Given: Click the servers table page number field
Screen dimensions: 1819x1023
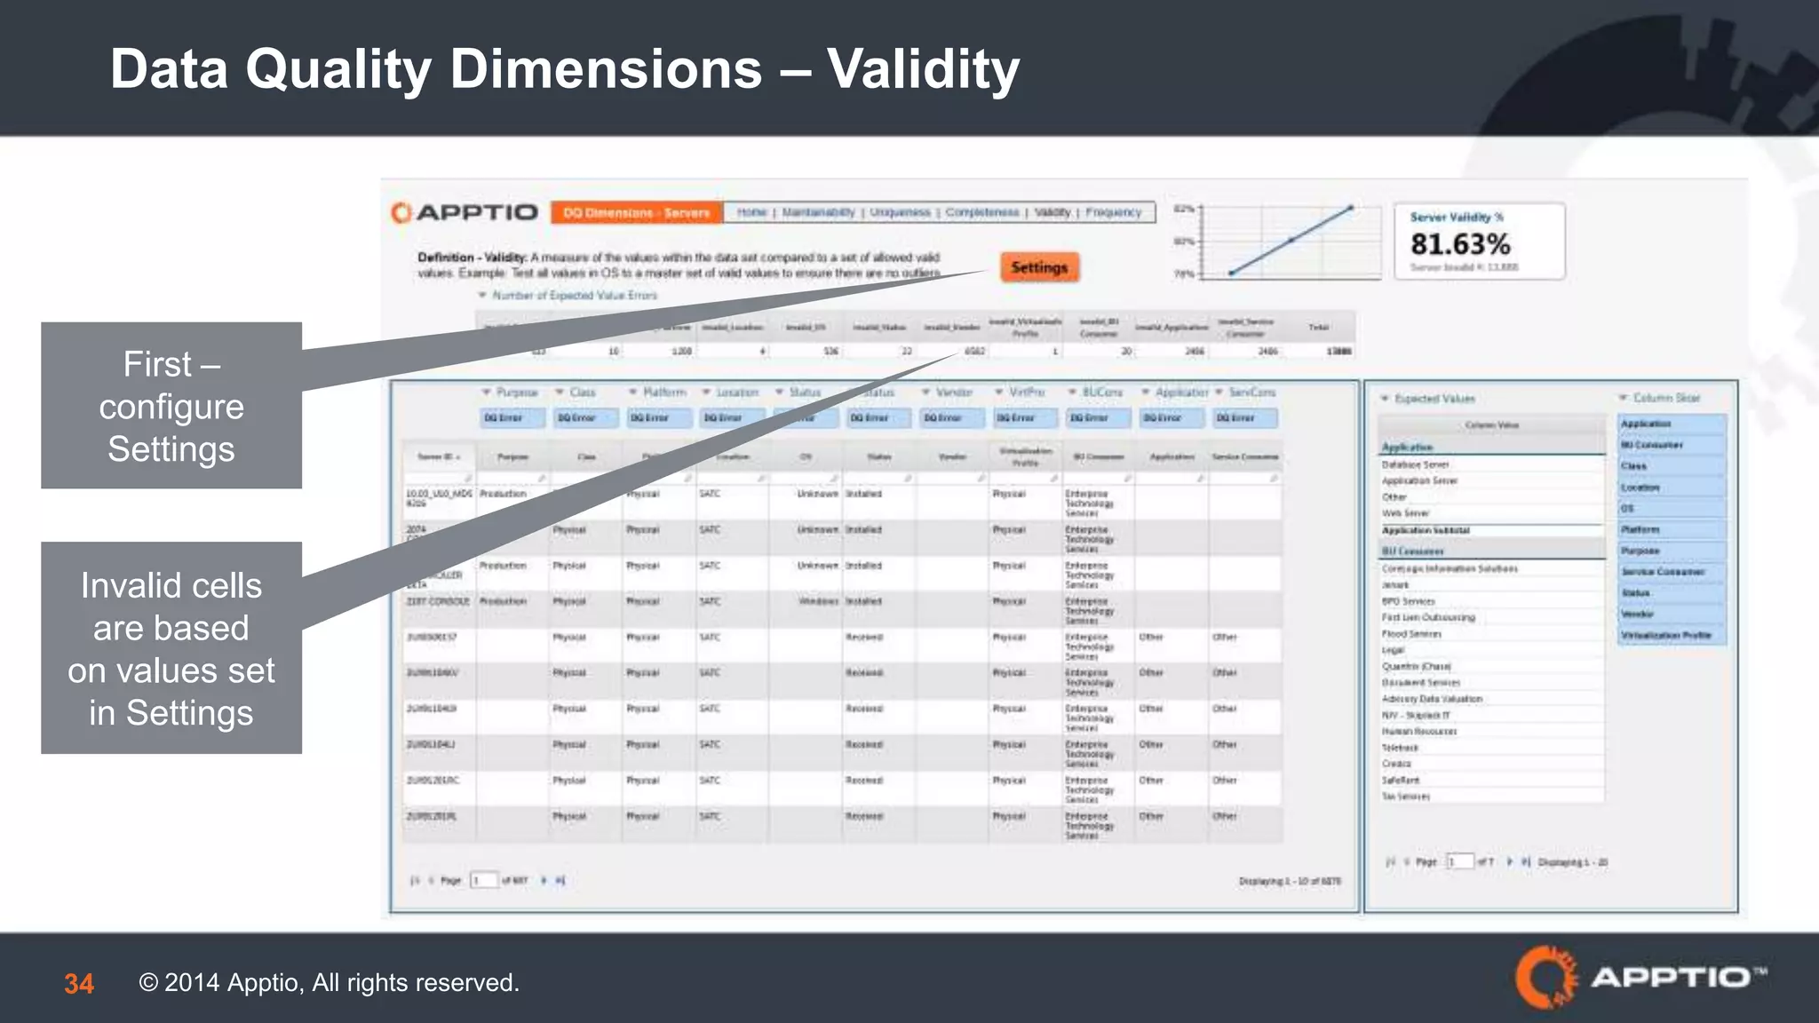Looking at the screenshot, I should coord(483,880).
